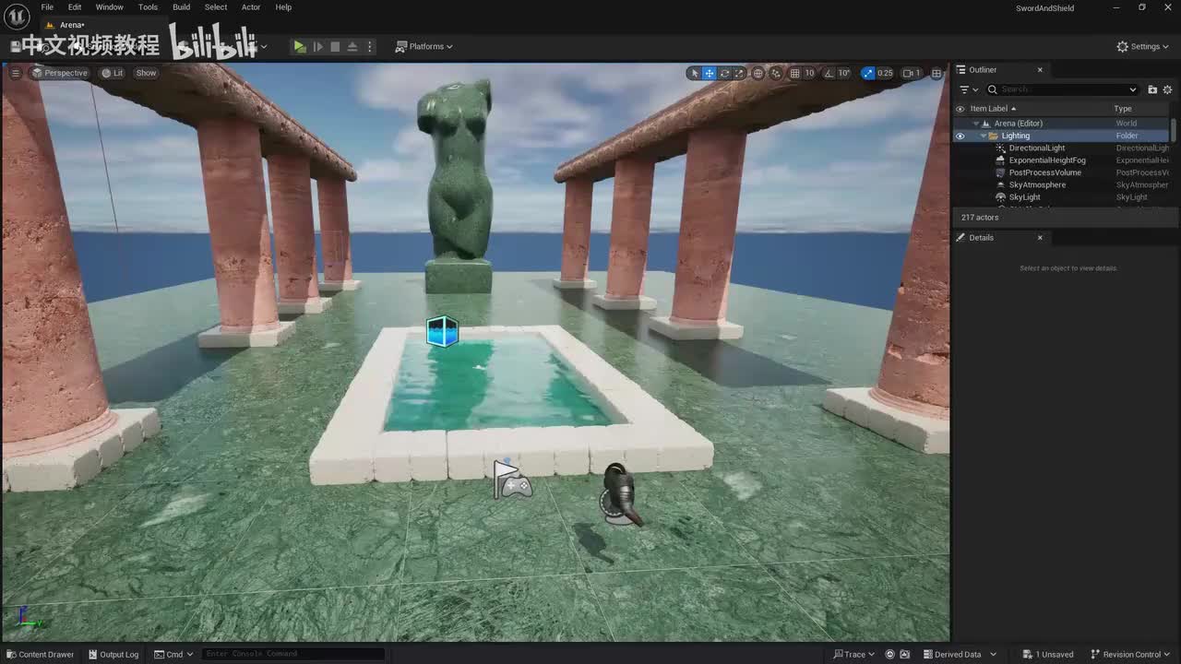The width and height of the screenshot is (1181, 664).
Task: Open the viewport Show menu
Action: point(146,73)
